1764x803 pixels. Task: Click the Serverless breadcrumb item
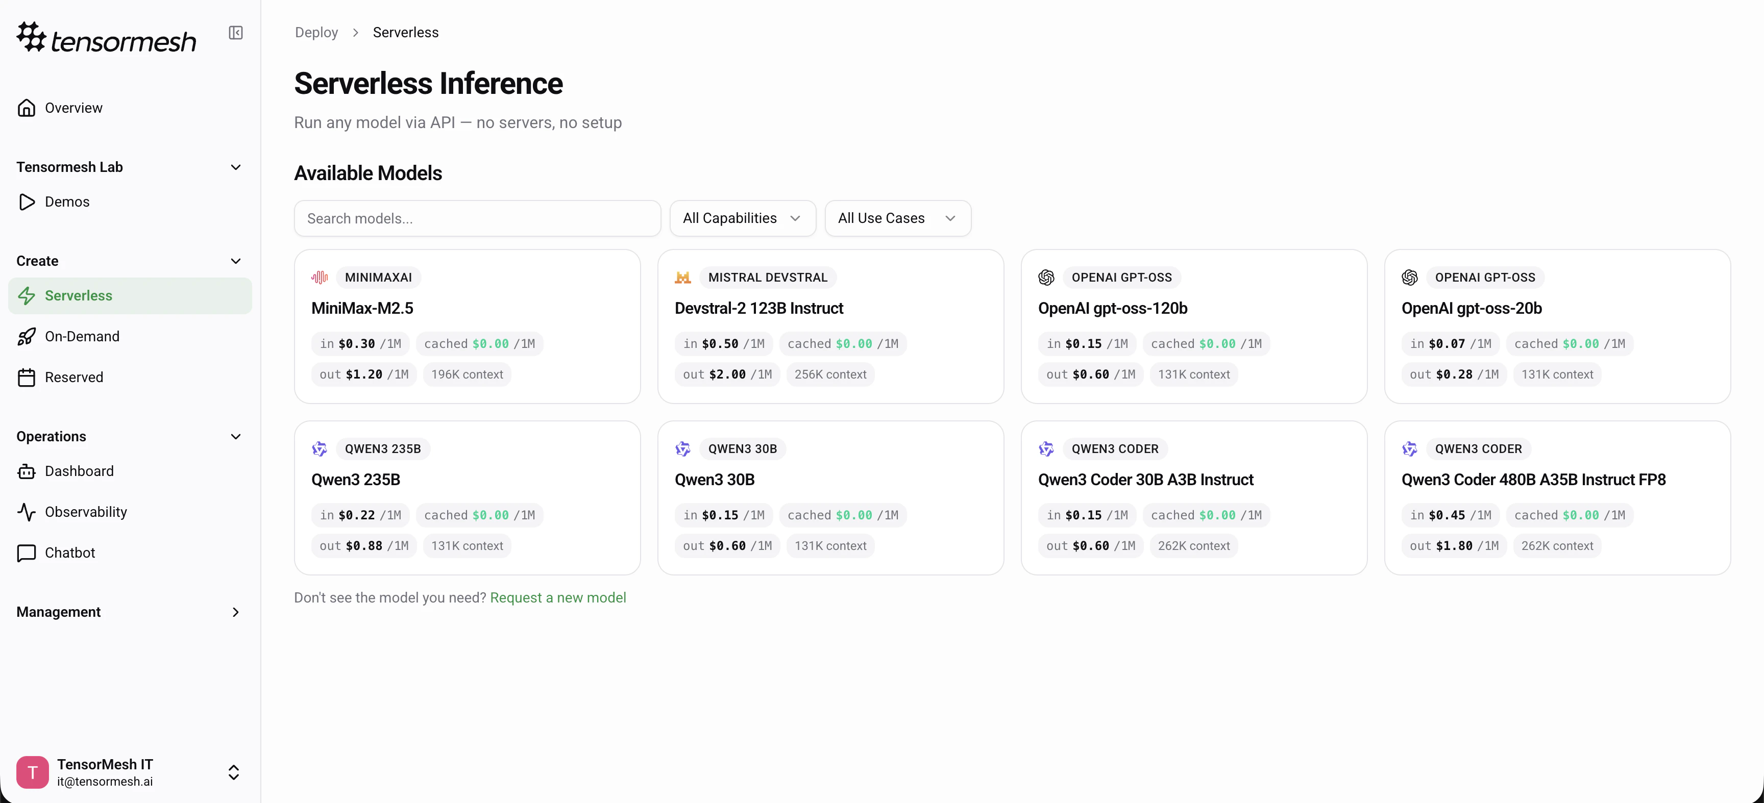tap(405, 32)
